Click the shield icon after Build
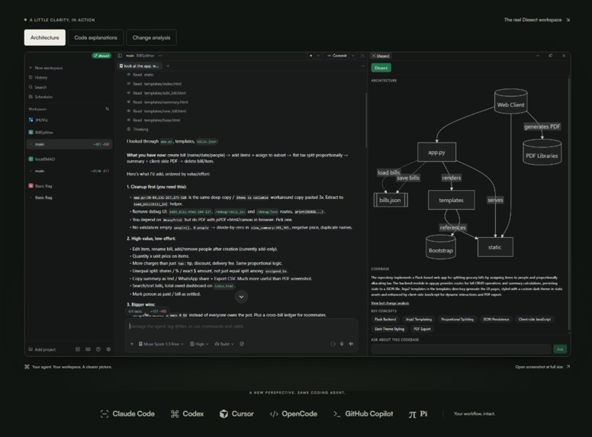Image resolution: width=592 pixels, height=437 pixels. pos(242,344)
